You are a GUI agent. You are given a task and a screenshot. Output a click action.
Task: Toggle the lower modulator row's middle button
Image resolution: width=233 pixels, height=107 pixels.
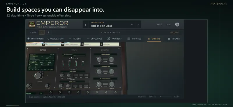[x=80, y=86]
